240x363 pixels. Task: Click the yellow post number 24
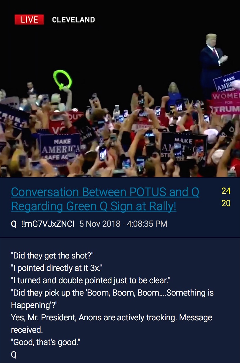point(226,191)
